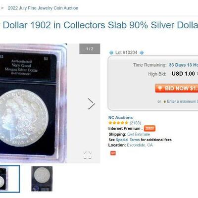
Task: Click the BID NOW button
Action: tap(176, 88)
